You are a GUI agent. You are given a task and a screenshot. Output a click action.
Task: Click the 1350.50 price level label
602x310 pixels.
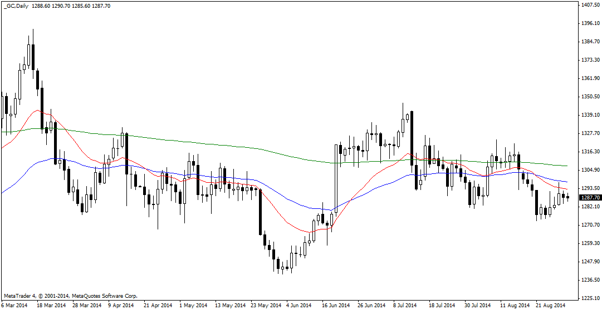591,97
